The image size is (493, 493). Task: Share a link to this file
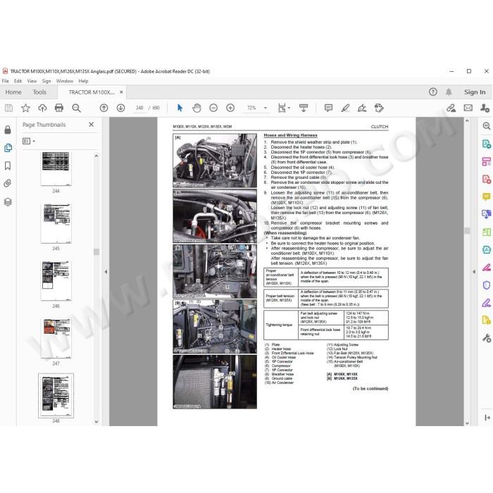point(451,108)
